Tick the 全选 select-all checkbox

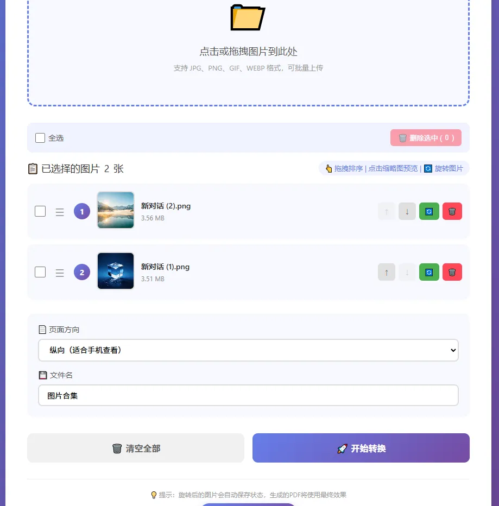pos(40,138)
